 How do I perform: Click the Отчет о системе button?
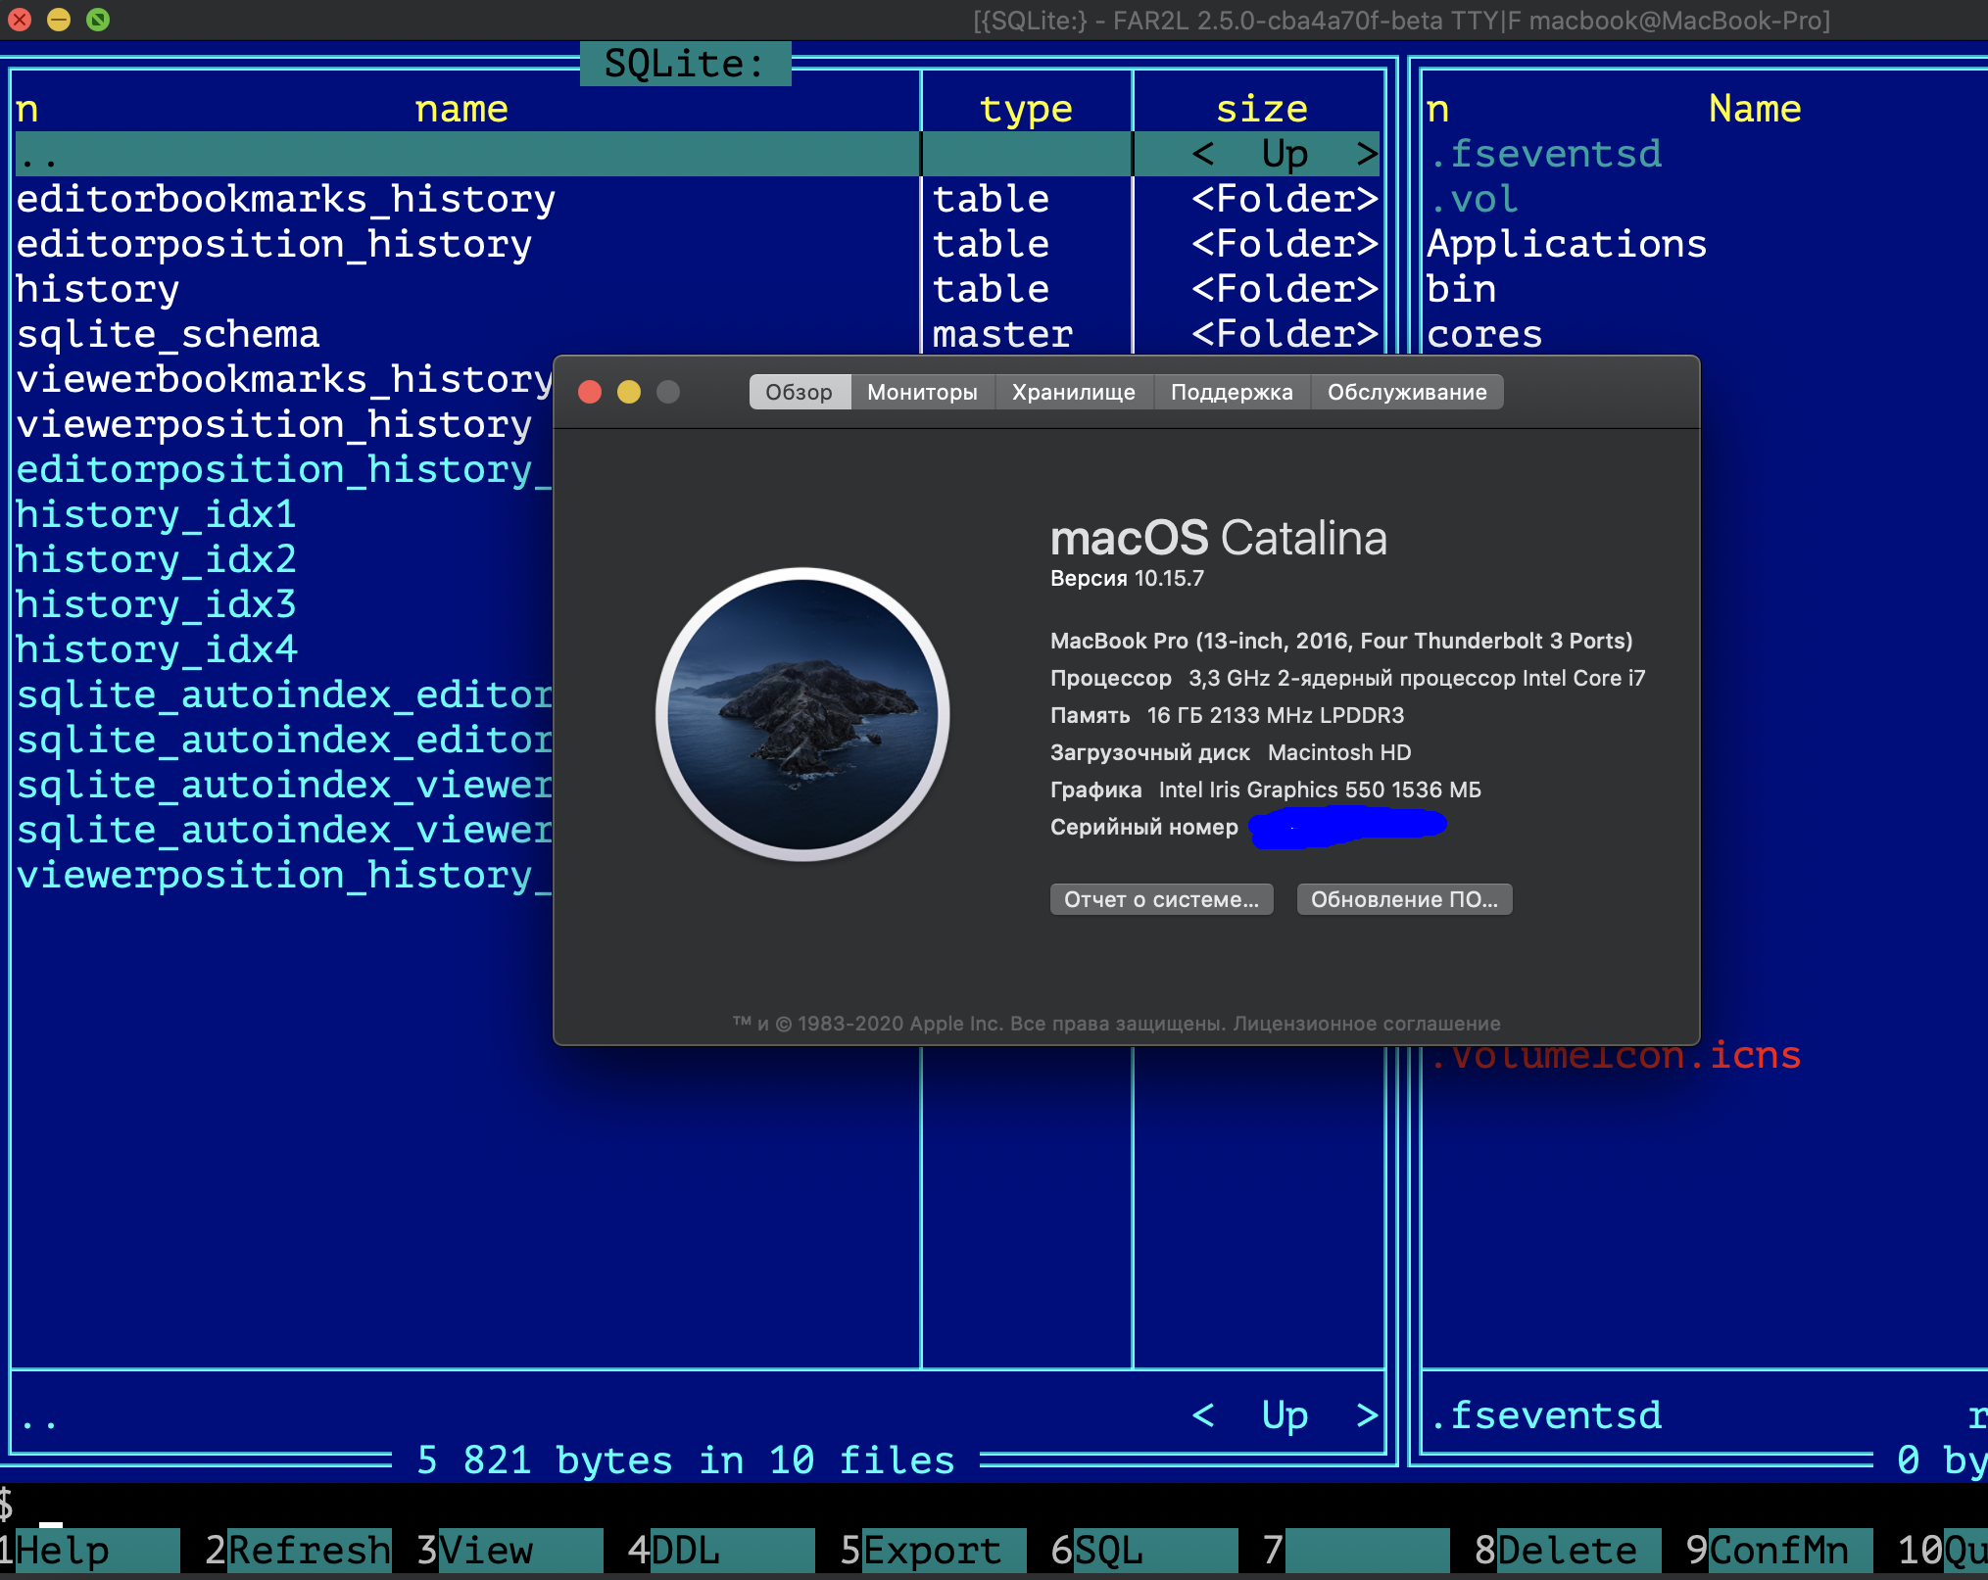tap(1161, 899)
